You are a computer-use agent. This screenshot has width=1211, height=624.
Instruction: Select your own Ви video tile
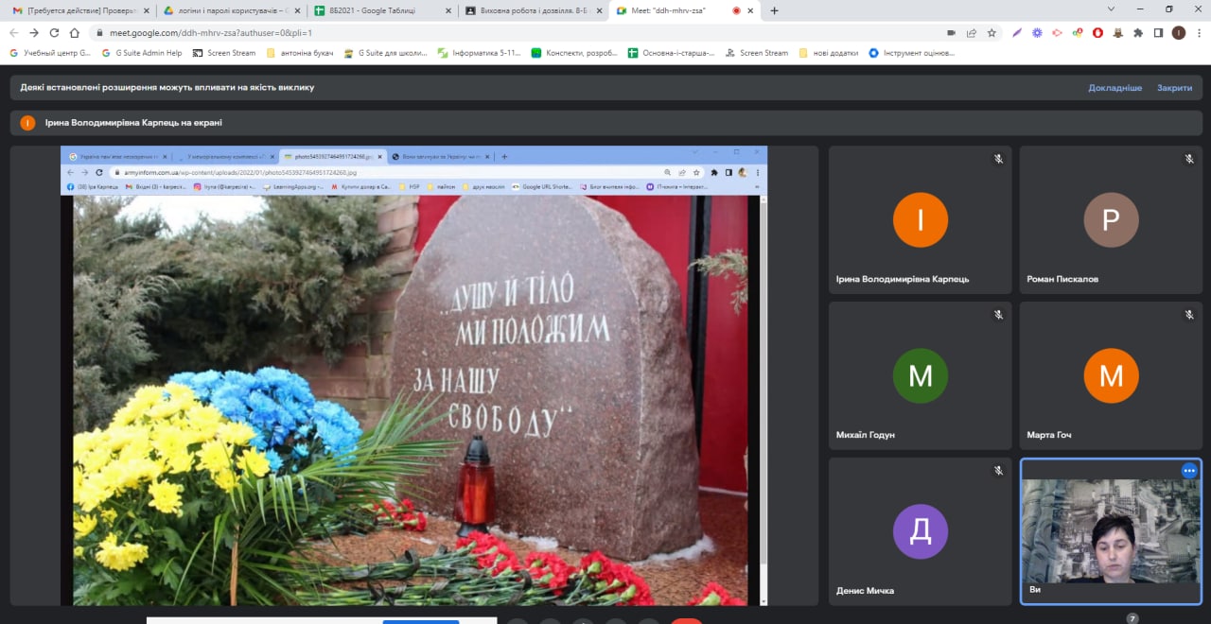1111,531
